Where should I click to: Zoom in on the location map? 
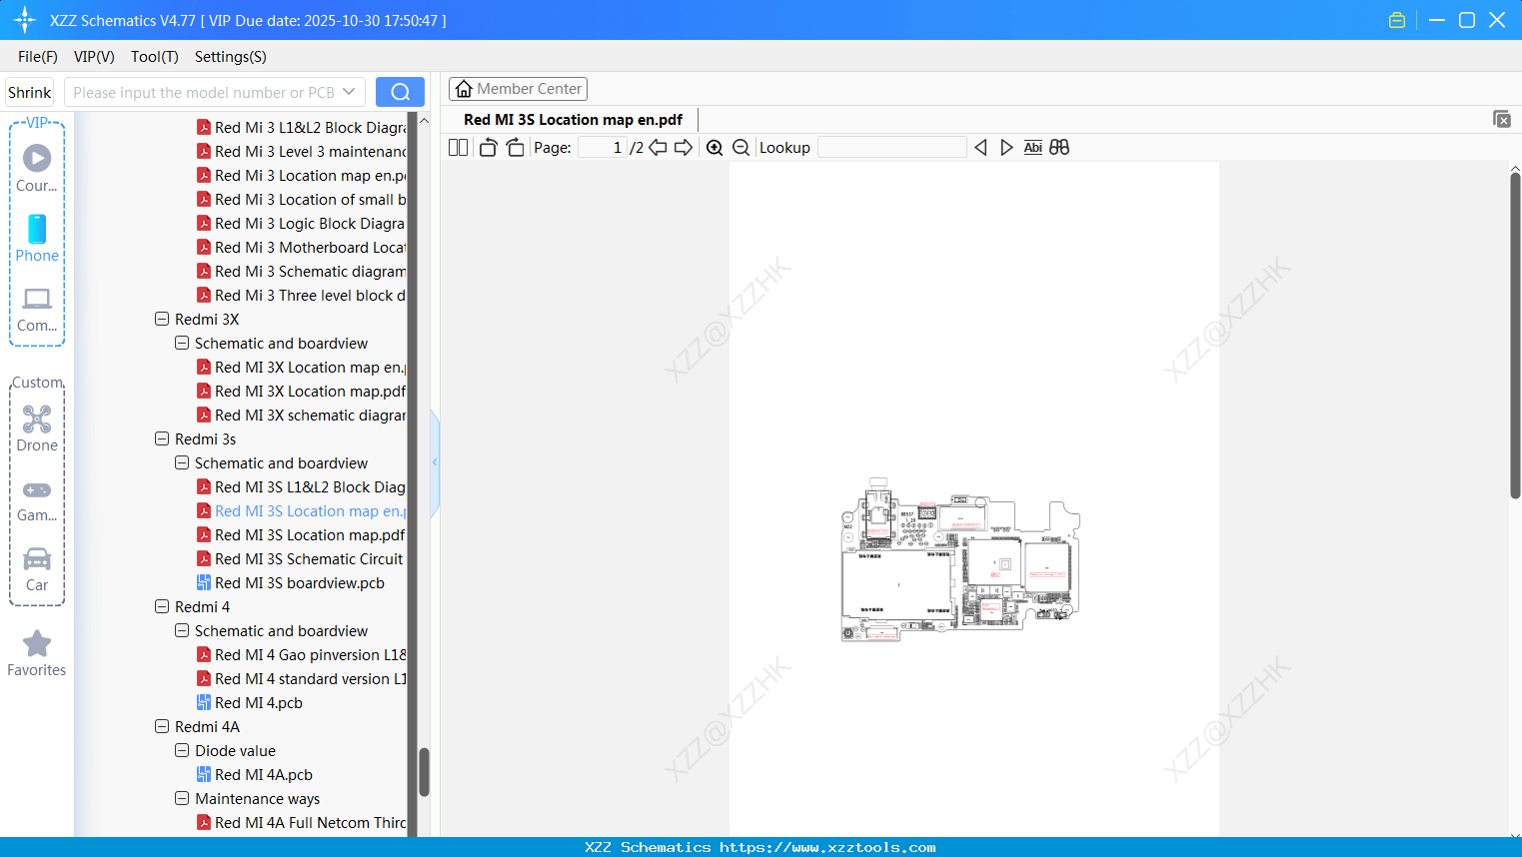pos(715,147)
